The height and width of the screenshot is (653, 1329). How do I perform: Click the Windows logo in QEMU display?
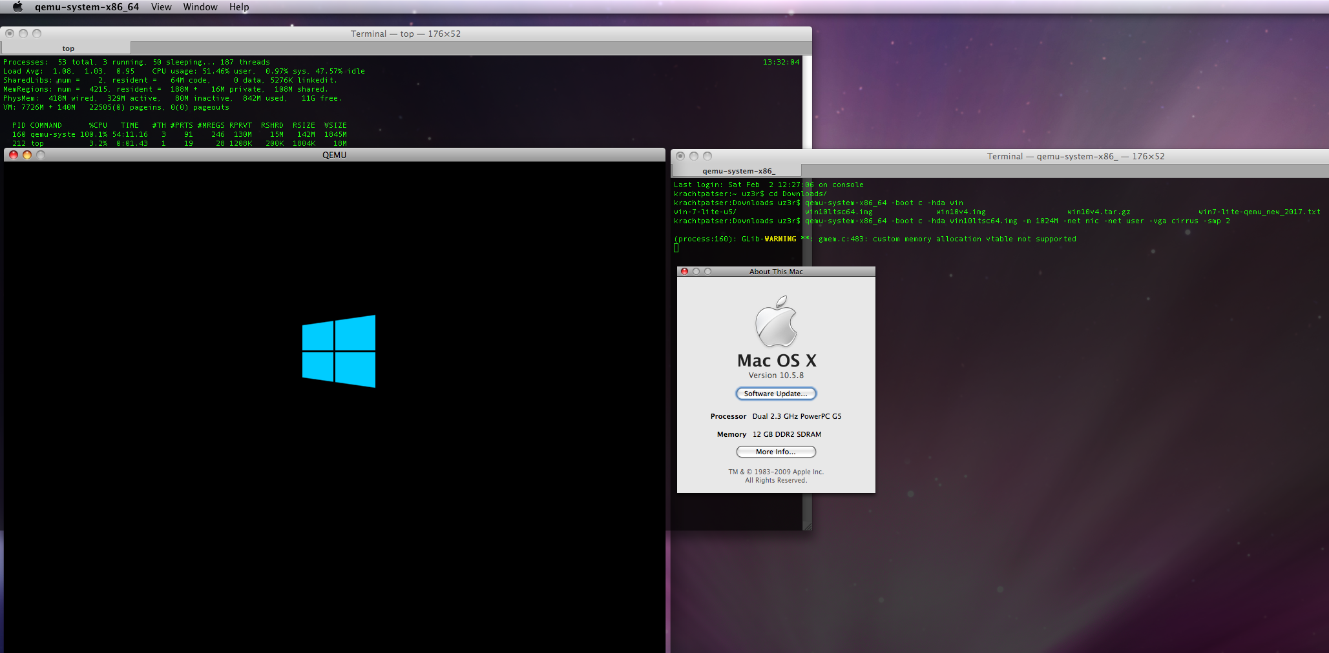(339, 351)
